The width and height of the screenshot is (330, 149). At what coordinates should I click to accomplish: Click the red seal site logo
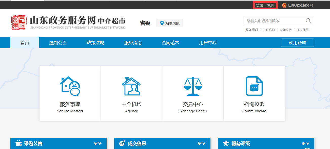19,22
